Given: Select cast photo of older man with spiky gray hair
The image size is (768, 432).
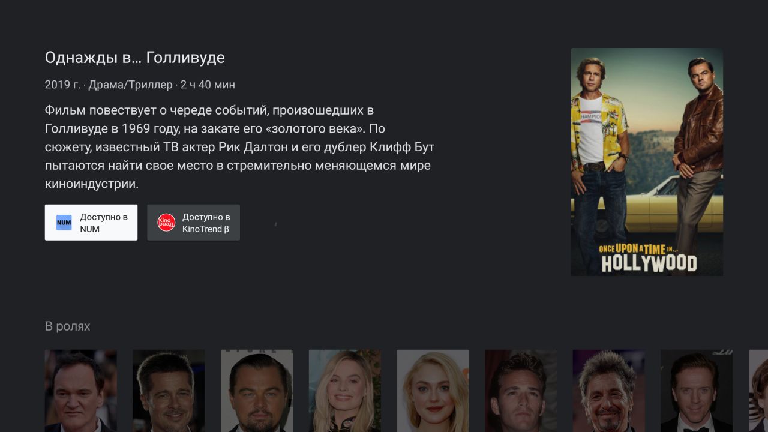Looking at the screenshot, I should [609, 391].
